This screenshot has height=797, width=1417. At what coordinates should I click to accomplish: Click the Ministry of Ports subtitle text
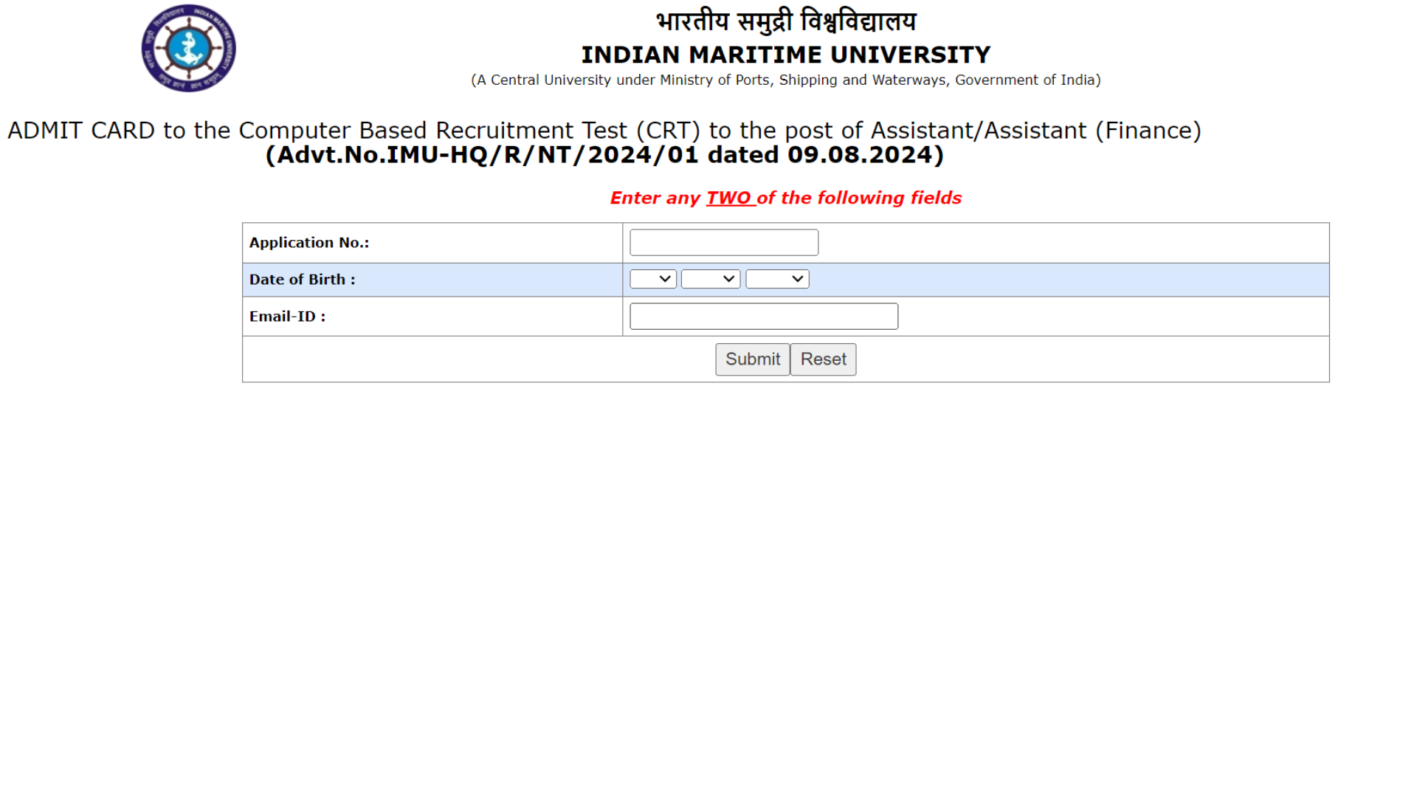point(786,80)
